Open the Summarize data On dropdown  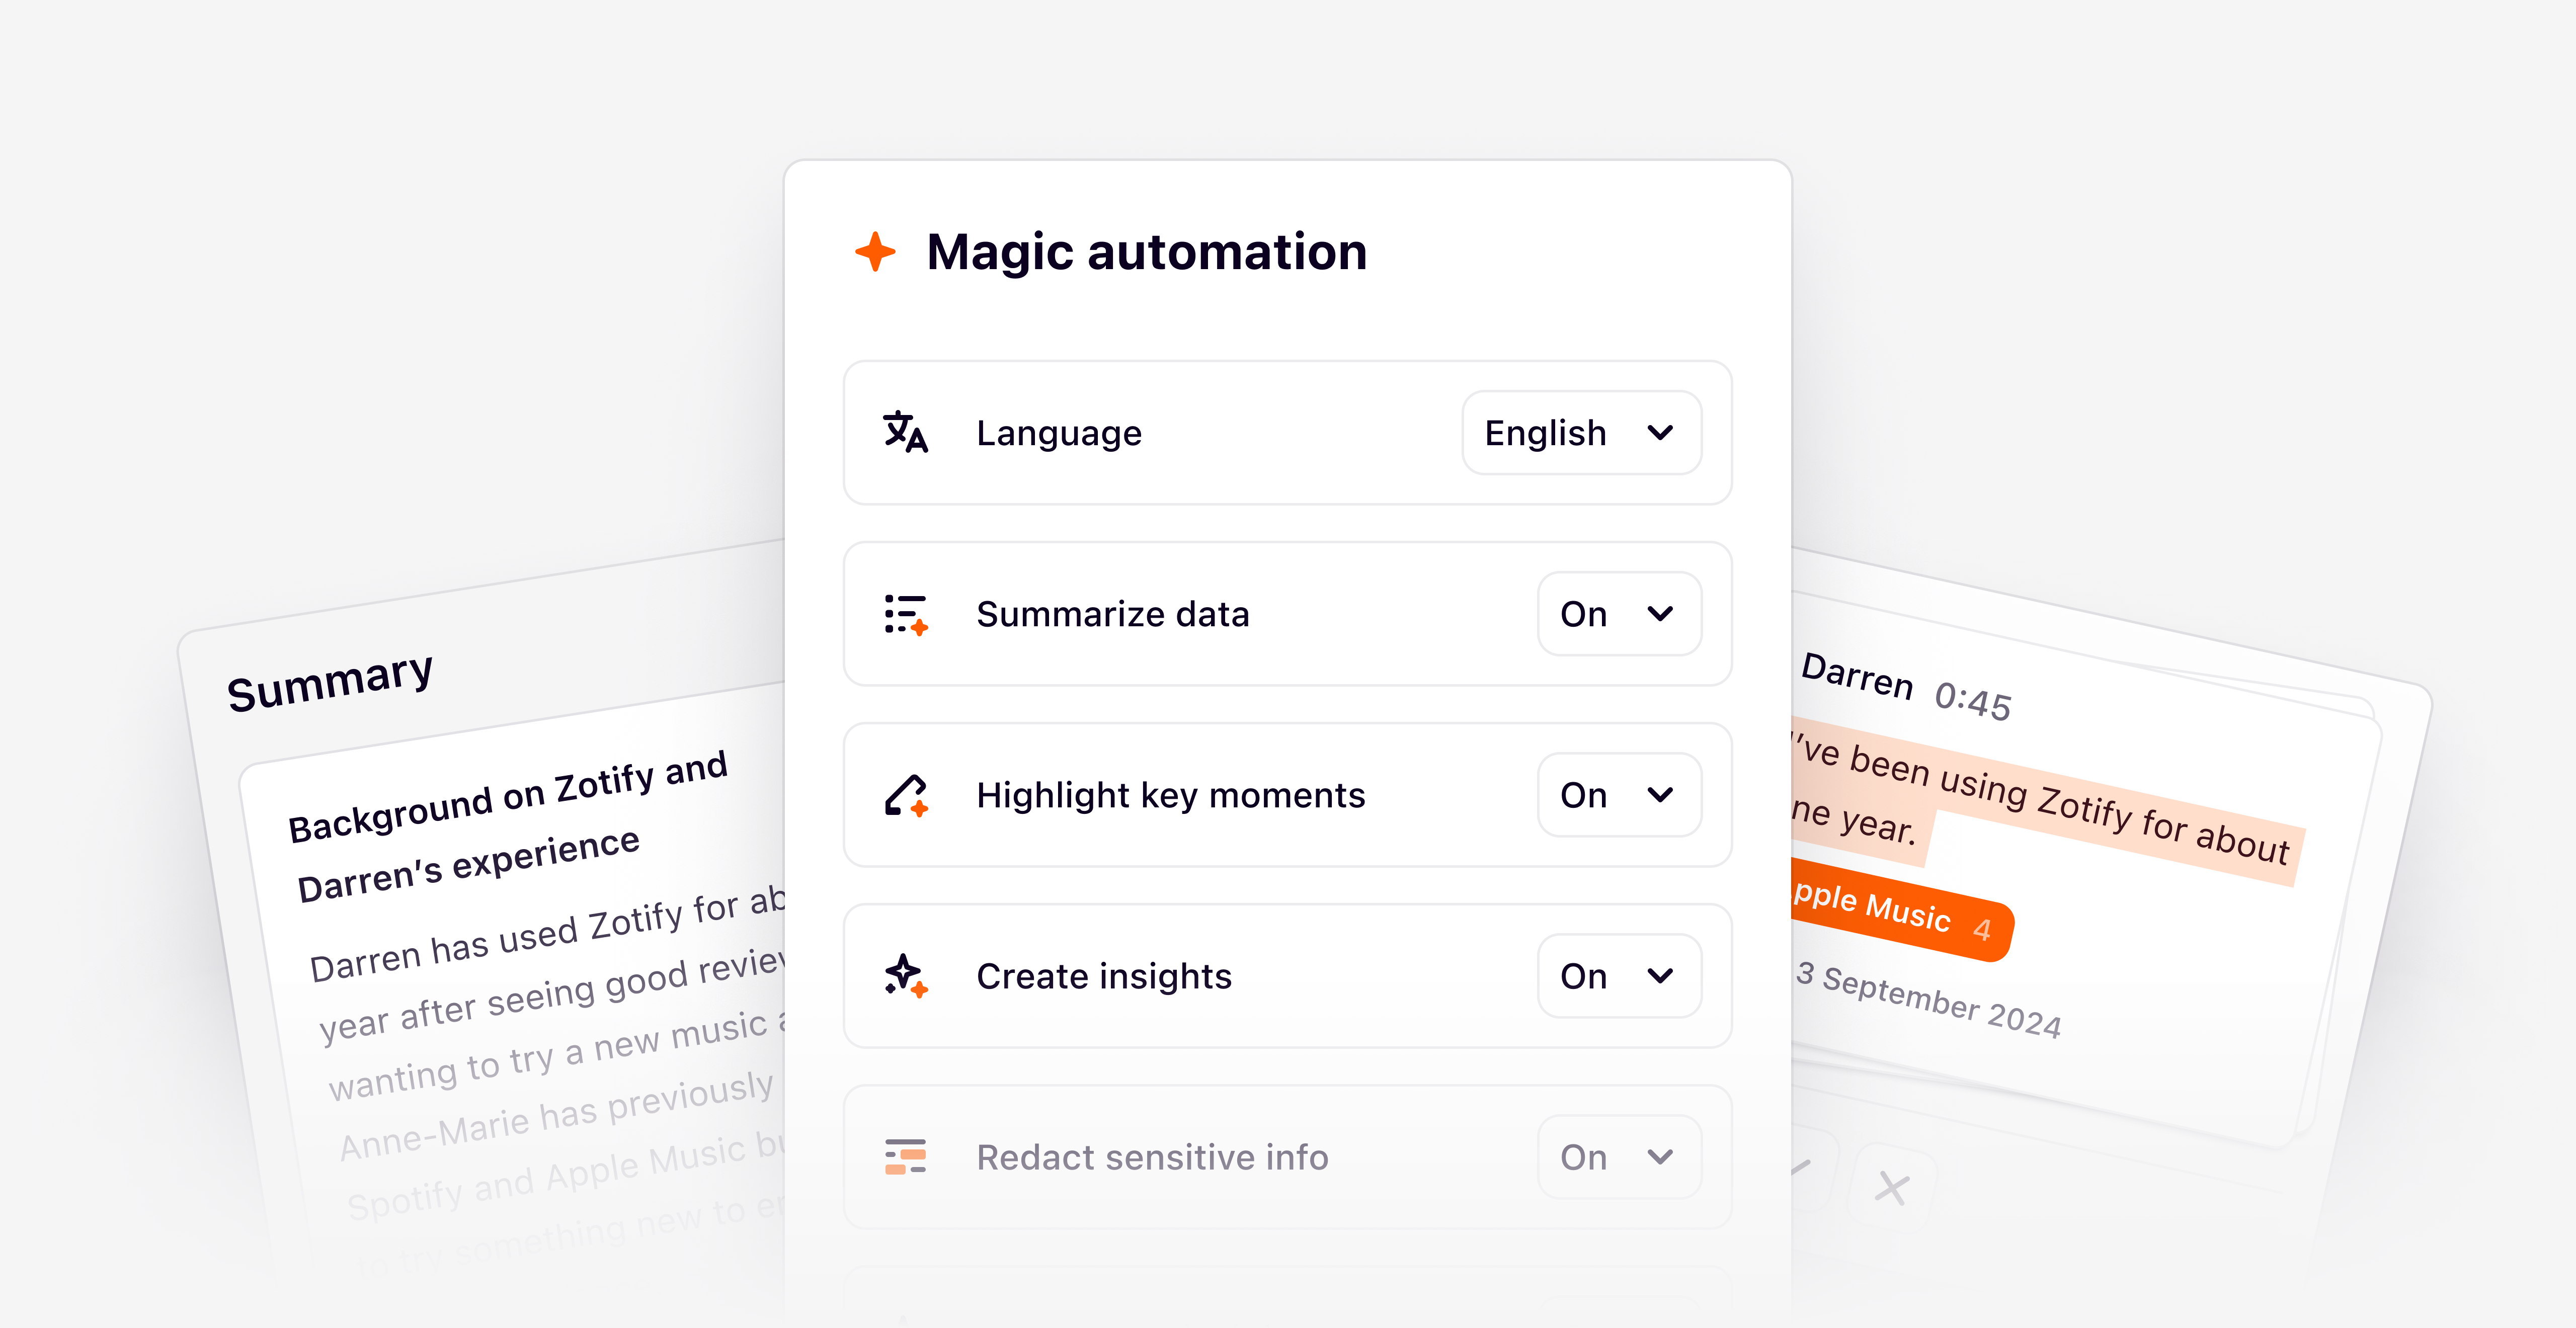[x=1618, y=614]
